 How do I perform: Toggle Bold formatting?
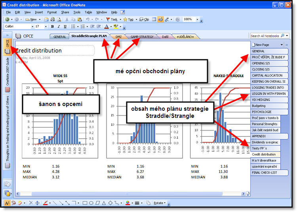52,26
